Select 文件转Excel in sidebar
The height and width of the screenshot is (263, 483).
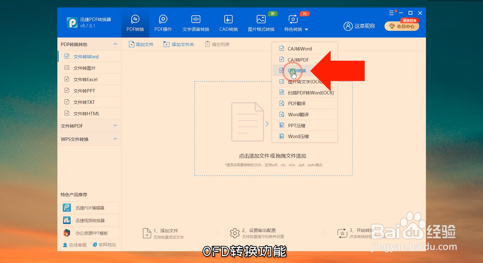tap(90, 79)
